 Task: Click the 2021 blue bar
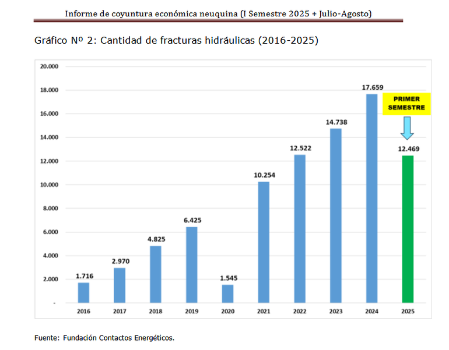[264, 242]
